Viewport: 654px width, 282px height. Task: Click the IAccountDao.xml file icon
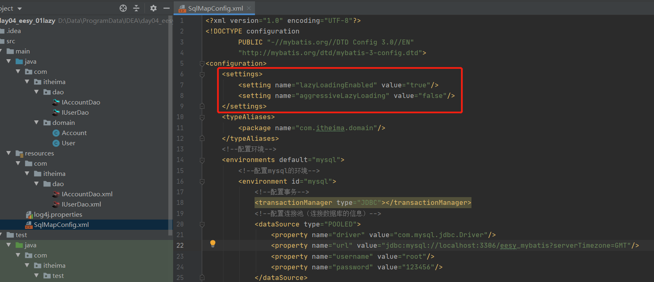pyautogui.click(x=56, y=194)
